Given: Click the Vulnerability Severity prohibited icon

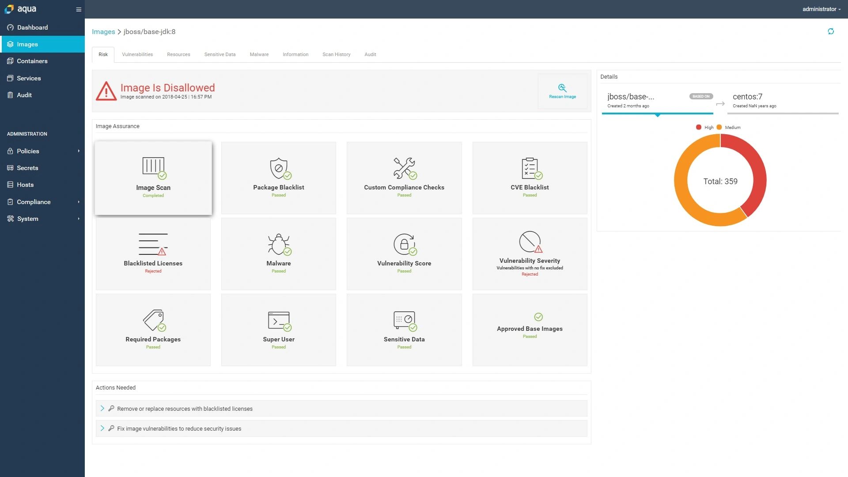Looking at the screenshot, I should tap(530, 241).
